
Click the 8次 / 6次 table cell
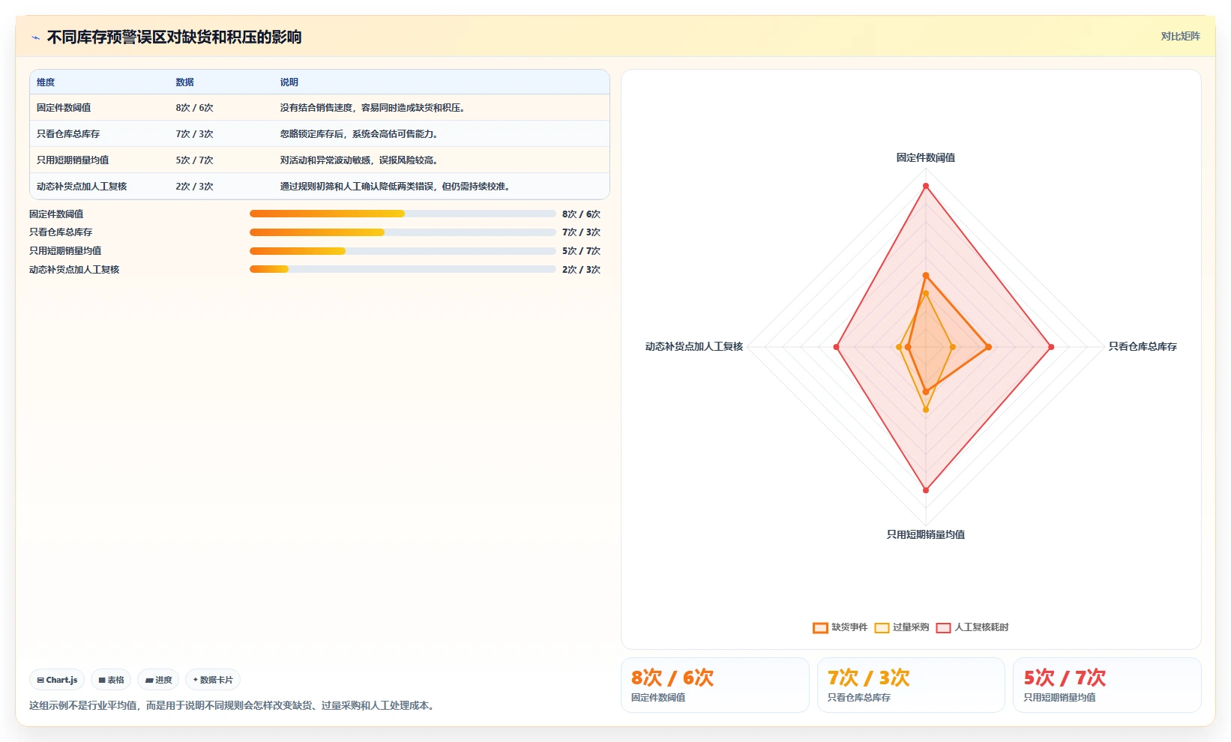tap(195, 108)
